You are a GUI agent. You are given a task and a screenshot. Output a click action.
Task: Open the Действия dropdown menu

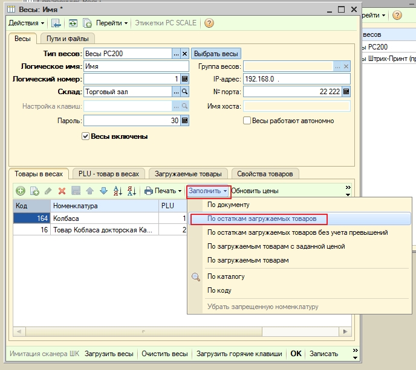[x=26, y=23]
